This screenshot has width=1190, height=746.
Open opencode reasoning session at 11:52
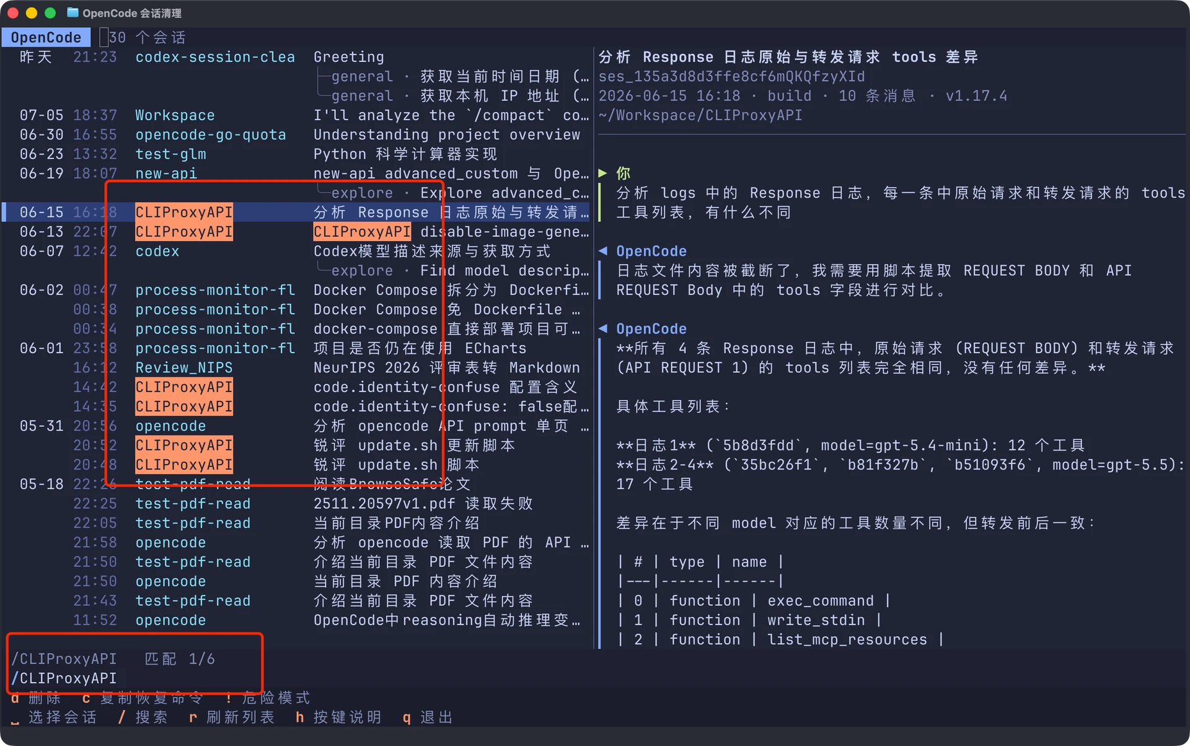296,620
